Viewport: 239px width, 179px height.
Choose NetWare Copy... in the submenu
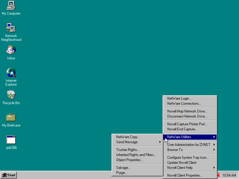[x=137, y=137]
